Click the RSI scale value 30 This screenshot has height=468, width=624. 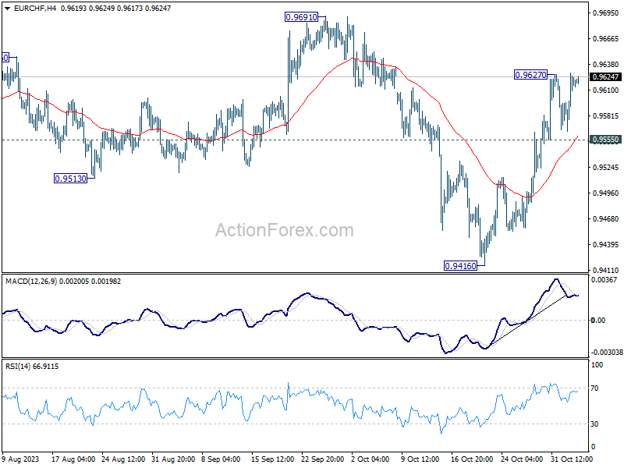[x=594, y=424]
